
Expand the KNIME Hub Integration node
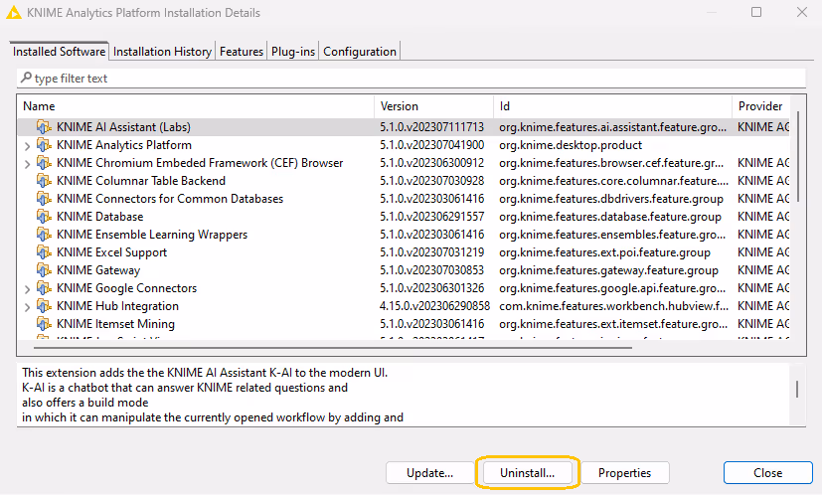click(x=27, y=306)
